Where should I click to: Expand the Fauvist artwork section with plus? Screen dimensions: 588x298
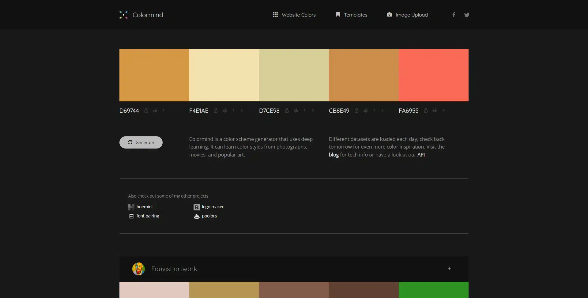click(449, 269)
